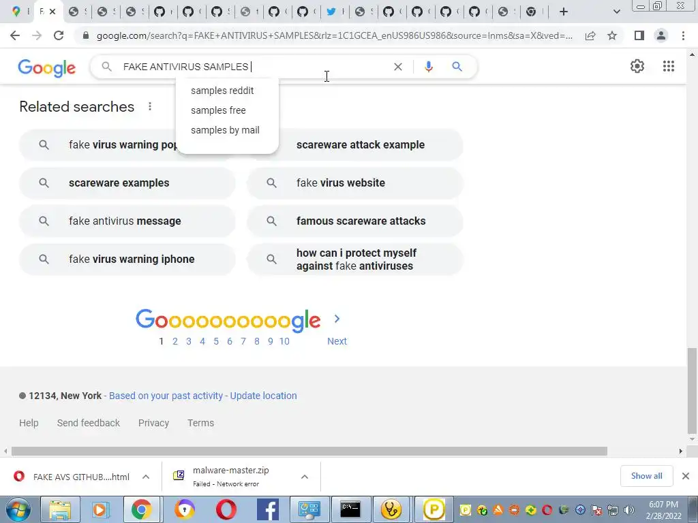Search 'scareware examples' related query
This screenshot has height=523, width=698.
(127, 183)
